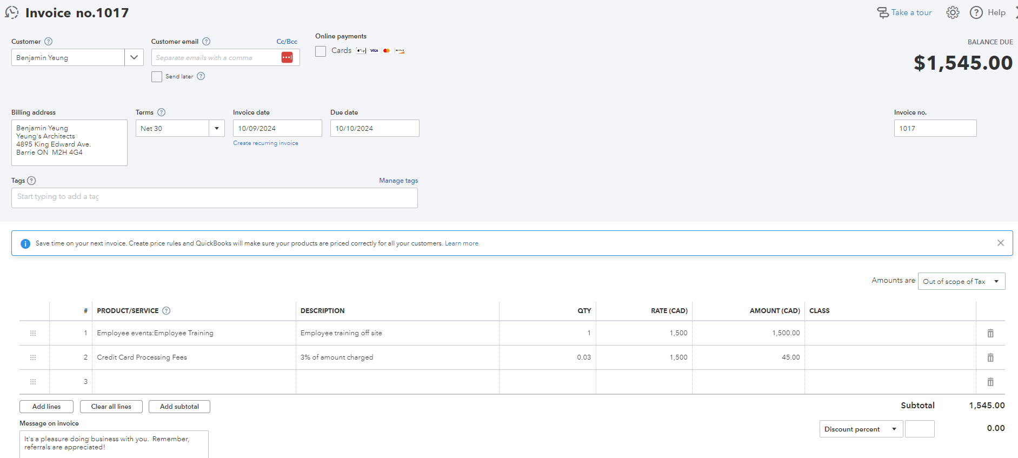The image size is (1018, 458).
Task: Check the Send later checkbox
Action: point(157,77)
